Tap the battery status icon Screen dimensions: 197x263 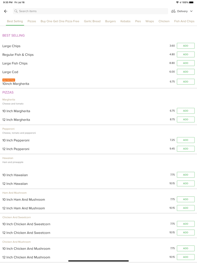191,3
